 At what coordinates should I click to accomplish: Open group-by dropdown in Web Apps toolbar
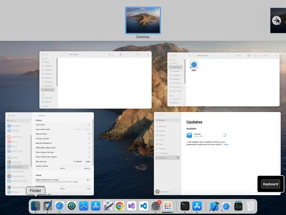[122, 55]
